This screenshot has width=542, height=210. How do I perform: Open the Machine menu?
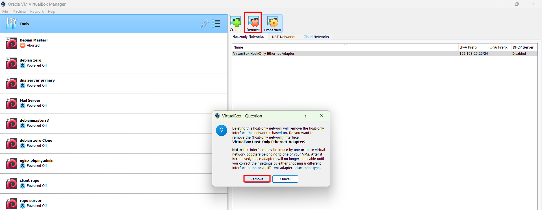coord(19,12)
